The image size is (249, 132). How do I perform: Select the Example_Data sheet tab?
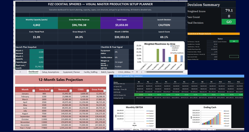click(x=195, y=130)
